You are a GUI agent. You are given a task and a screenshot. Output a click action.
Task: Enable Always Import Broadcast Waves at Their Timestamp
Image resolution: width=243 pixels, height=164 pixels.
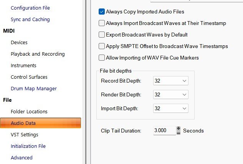[102, 23]
